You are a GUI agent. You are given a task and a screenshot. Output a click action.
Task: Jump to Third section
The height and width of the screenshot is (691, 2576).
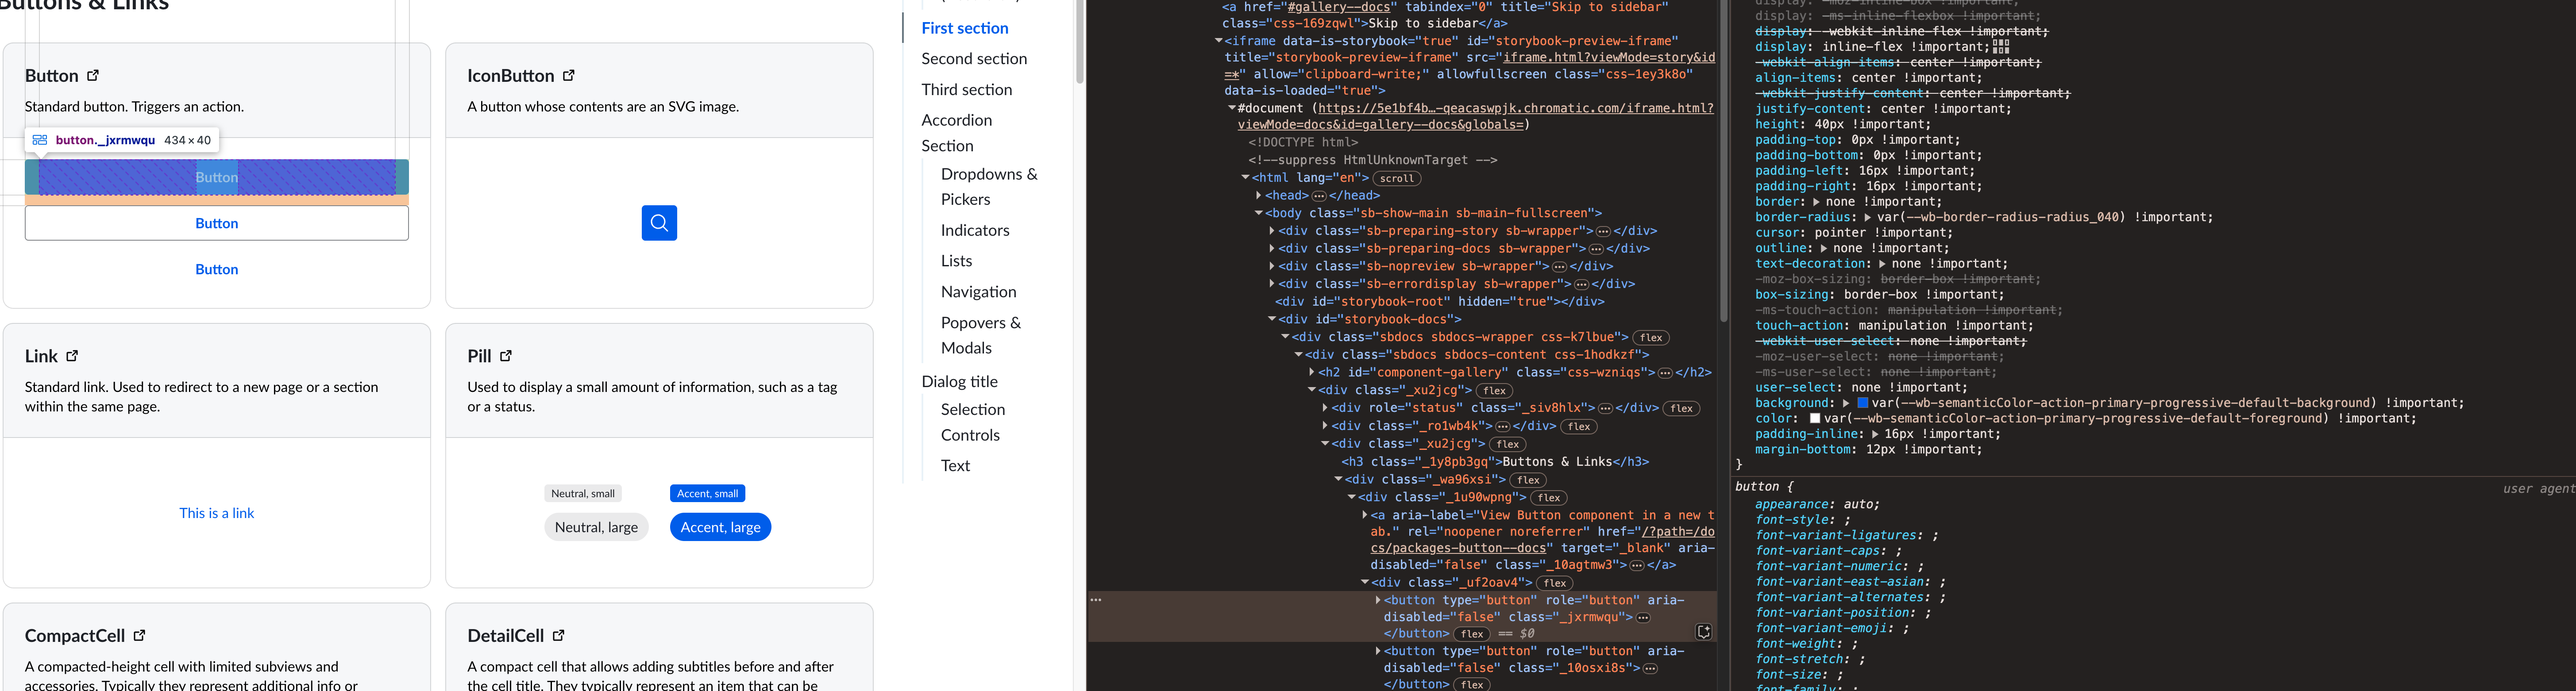coord(967,90)
